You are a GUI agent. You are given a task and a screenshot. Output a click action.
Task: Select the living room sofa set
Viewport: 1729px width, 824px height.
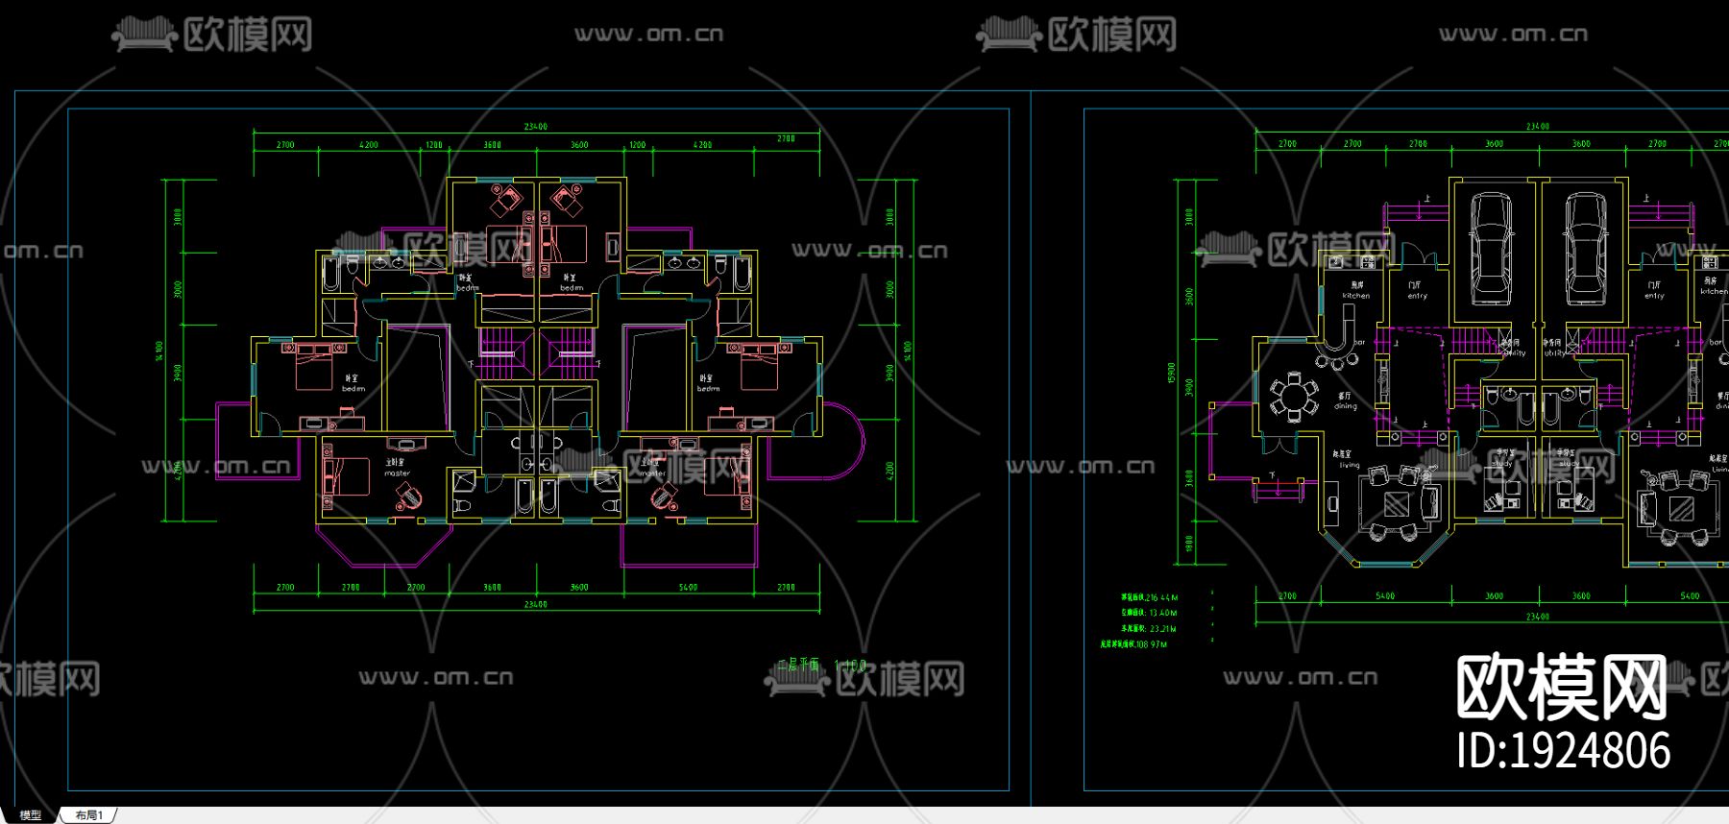point(1400,504)
